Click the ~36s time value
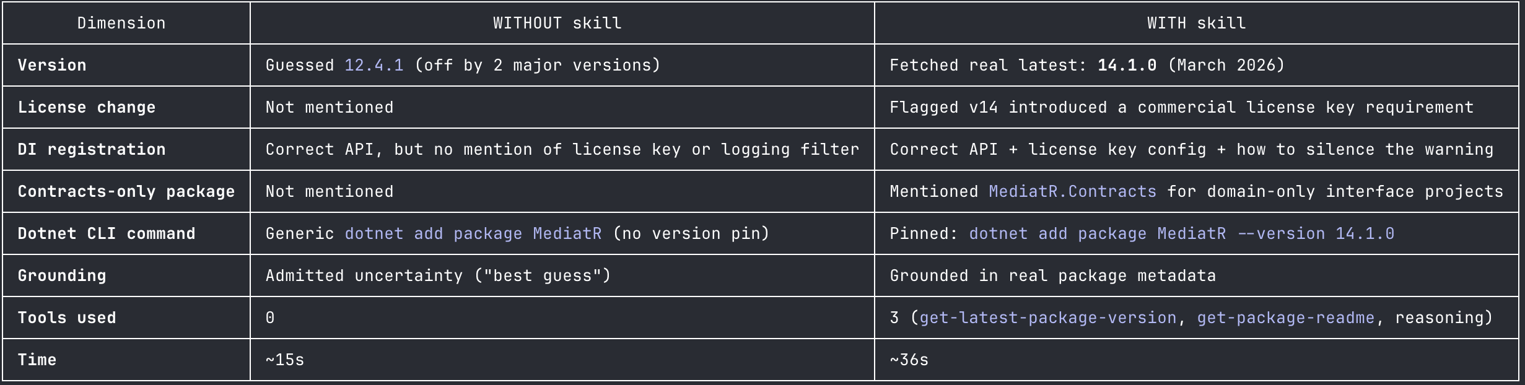 [x=909, y=360]
